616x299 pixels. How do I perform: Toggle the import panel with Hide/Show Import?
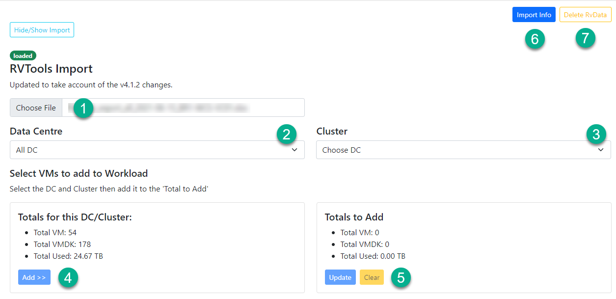(x=42, y=30)
